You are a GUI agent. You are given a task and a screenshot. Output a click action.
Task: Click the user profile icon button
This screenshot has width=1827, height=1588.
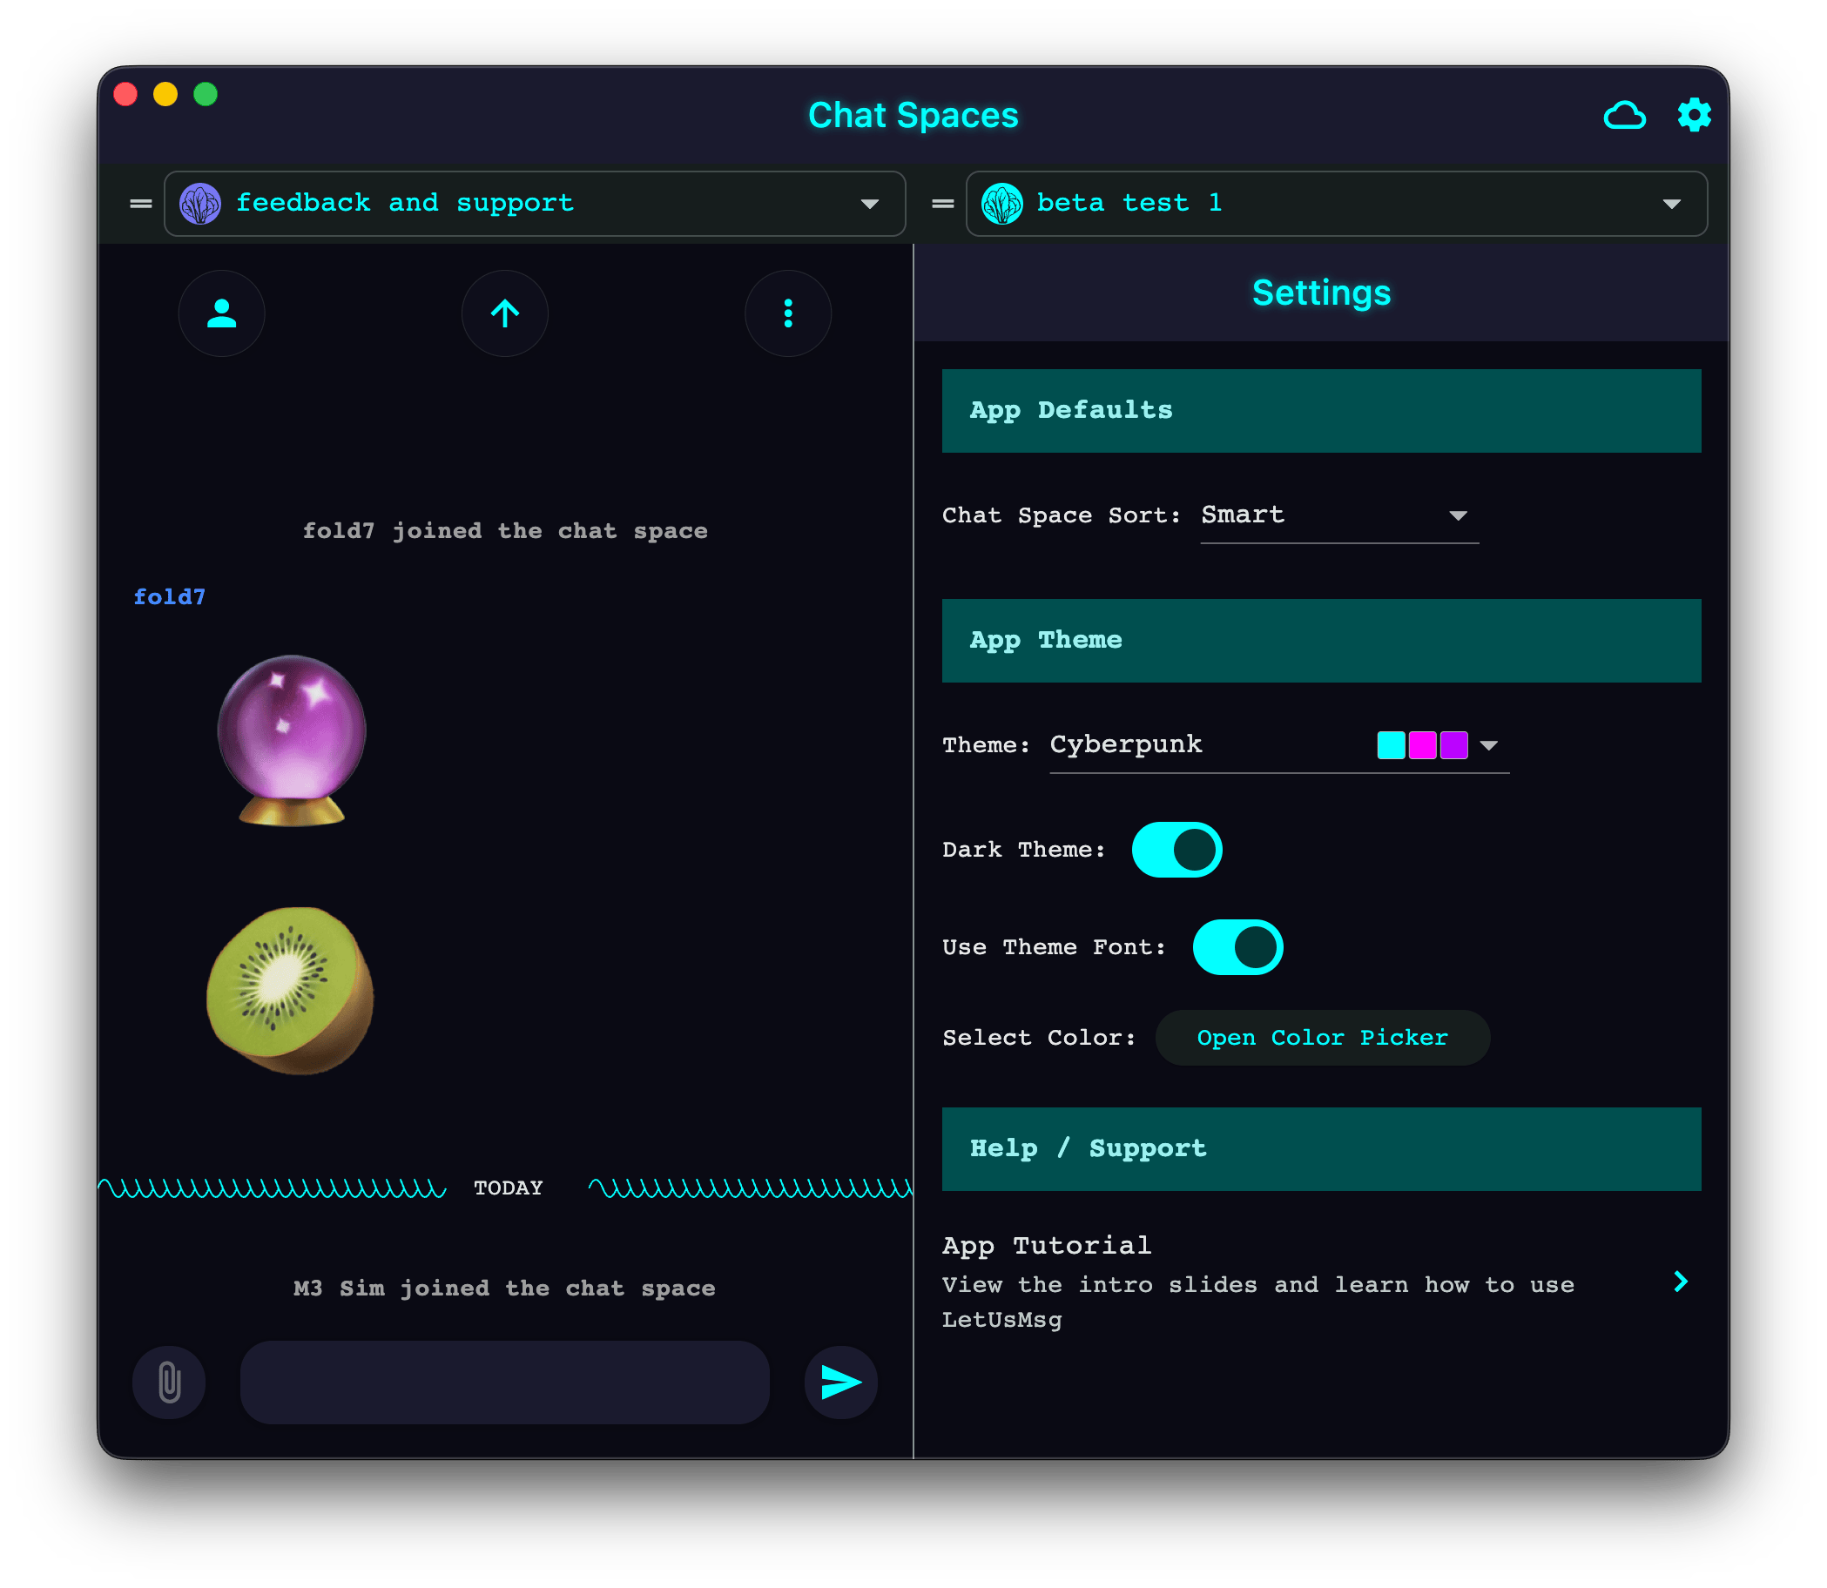pyautogui.click(x=221, y=313)
